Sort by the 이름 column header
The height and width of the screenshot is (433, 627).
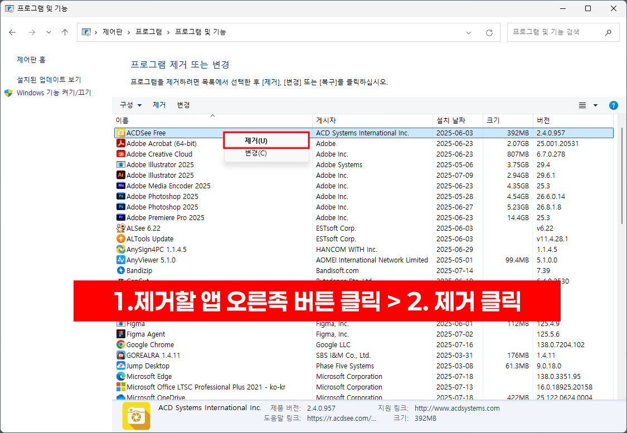tap(212, 120)
